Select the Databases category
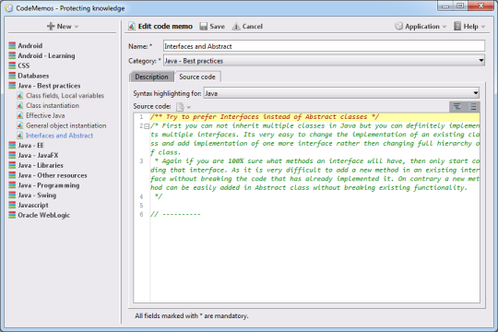The width and height of the screenshot is (498, 332). 33,76
